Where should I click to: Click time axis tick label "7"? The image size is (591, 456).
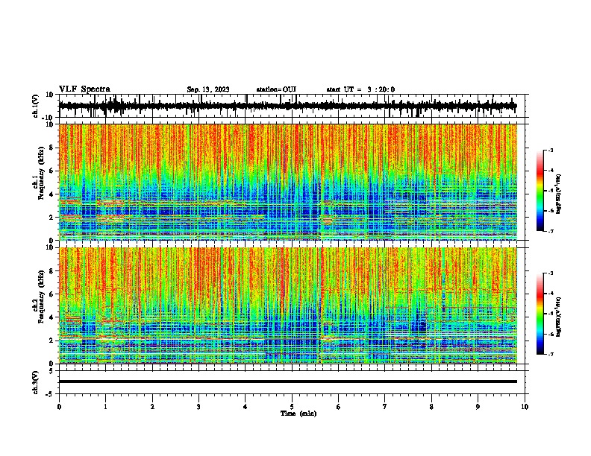click(385, 407)
